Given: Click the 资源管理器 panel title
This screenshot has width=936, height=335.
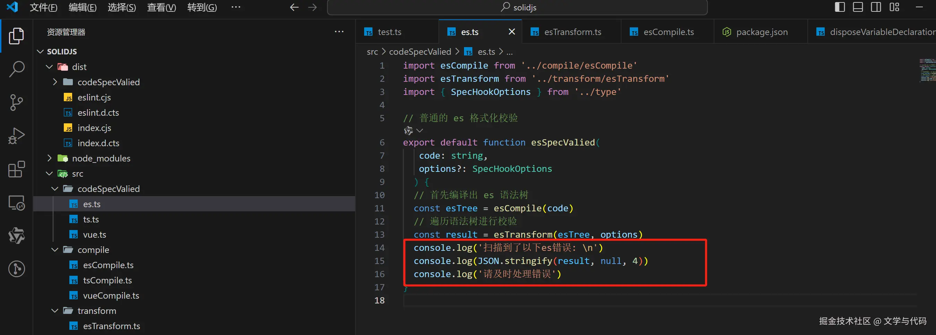Looking at the screenshot, I should tap(66, 32).
